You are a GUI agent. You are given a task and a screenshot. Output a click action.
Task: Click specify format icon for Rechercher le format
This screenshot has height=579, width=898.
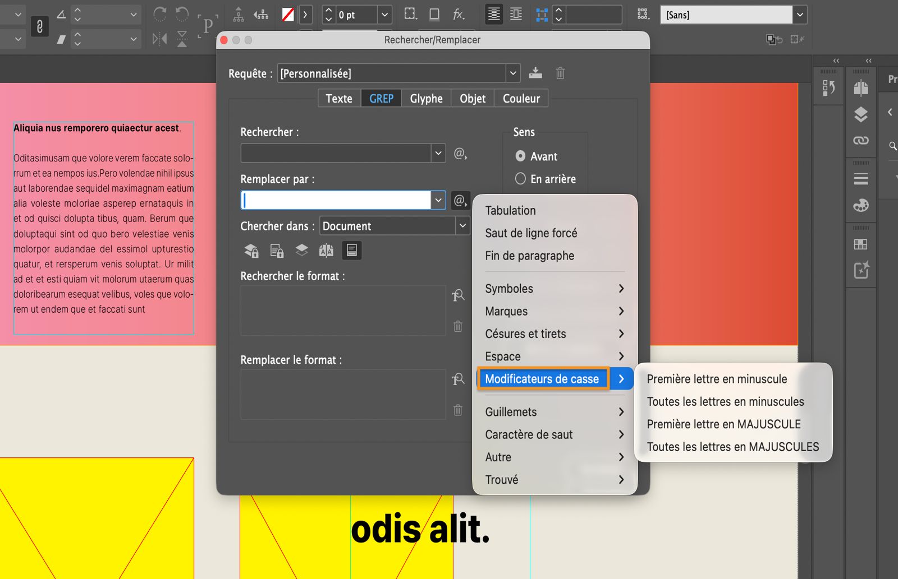[458, 295]
